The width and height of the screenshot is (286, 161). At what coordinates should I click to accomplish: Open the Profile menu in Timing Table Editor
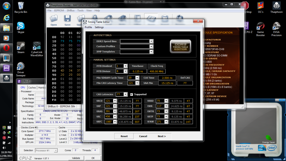[x=88, y=27]
